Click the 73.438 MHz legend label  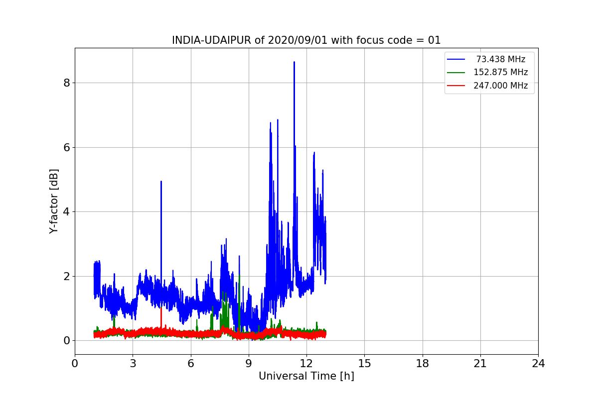501,59
